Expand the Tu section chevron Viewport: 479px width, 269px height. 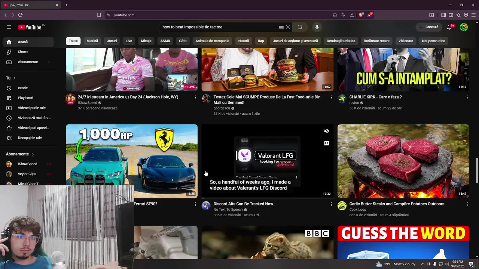(14, 78)
